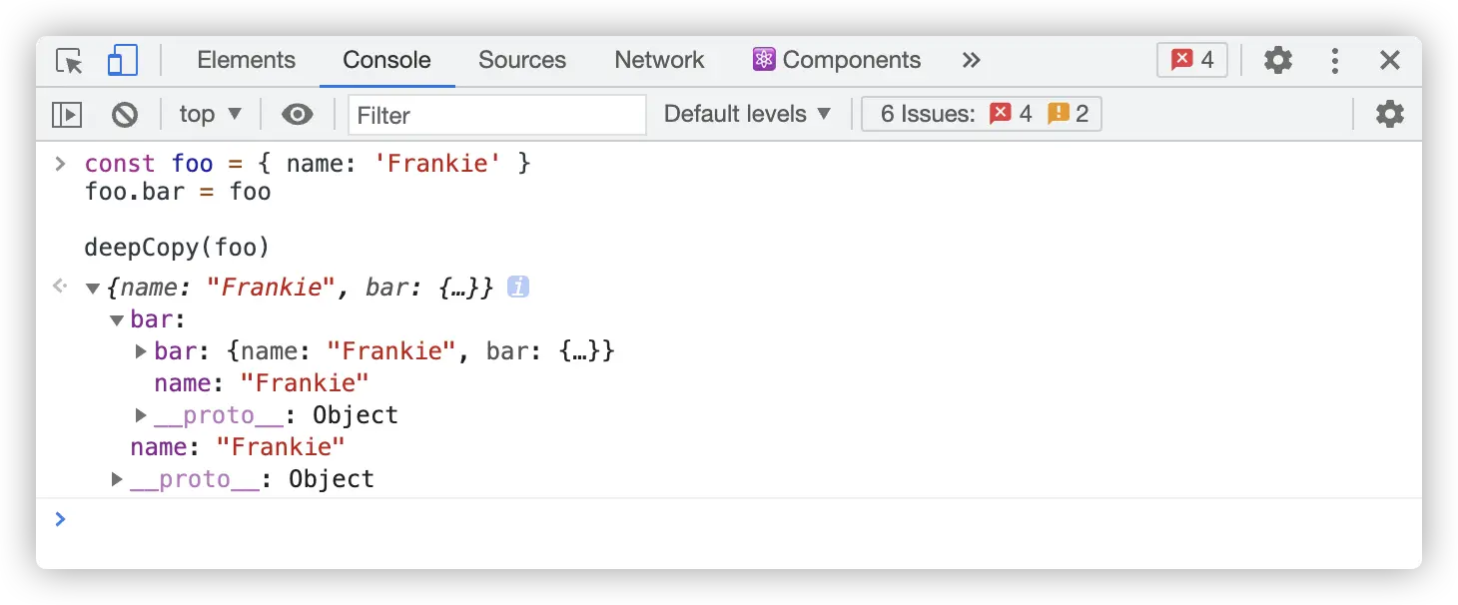Click the clear console icon

(125, 115)
